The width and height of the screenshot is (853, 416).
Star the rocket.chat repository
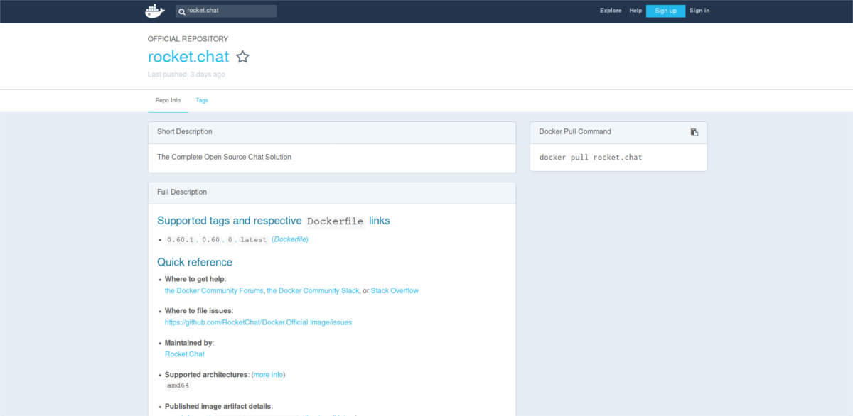coord(242,57)
